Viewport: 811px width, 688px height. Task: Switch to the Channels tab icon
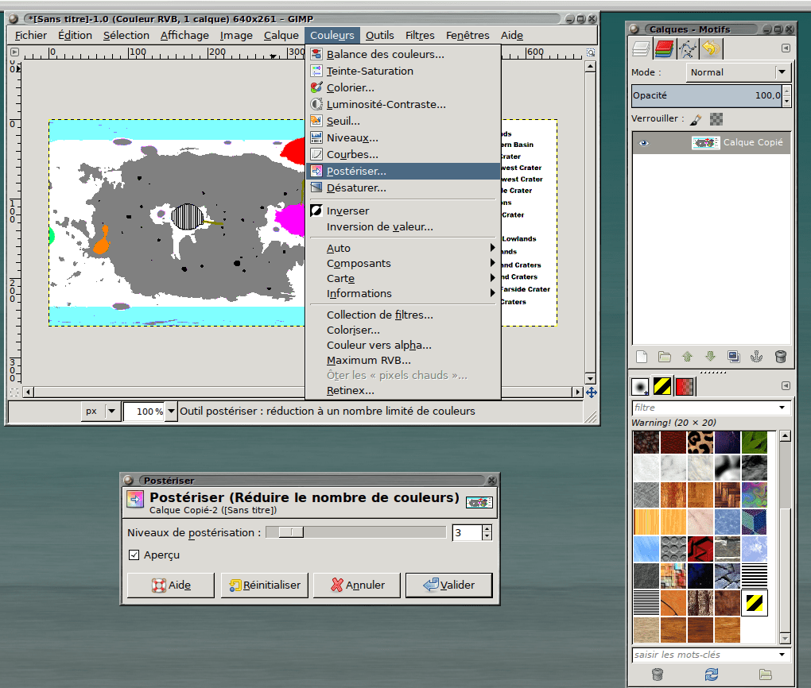tap(664, 49)
